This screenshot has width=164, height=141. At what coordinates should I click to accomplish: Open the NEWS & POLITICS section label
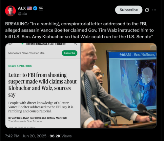coord(20,66)
